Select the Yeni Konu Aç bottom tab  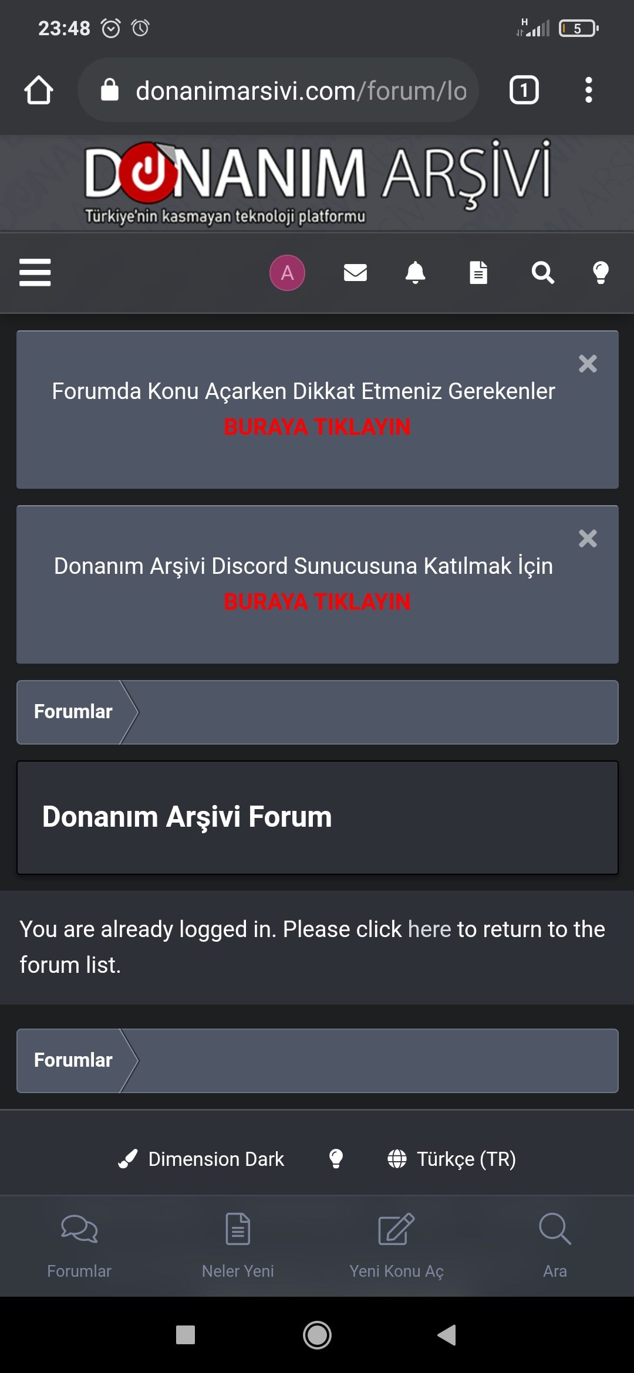(x=396, y=1245)
